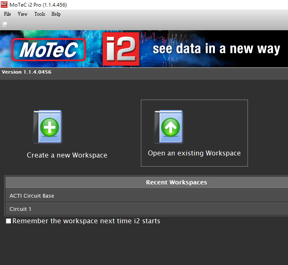288x265 pixels.
Task: Open the Help menu
Action: (56, 14)
